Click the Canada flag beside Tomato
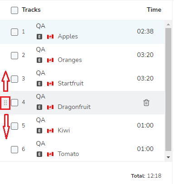 tap(50, 154)
